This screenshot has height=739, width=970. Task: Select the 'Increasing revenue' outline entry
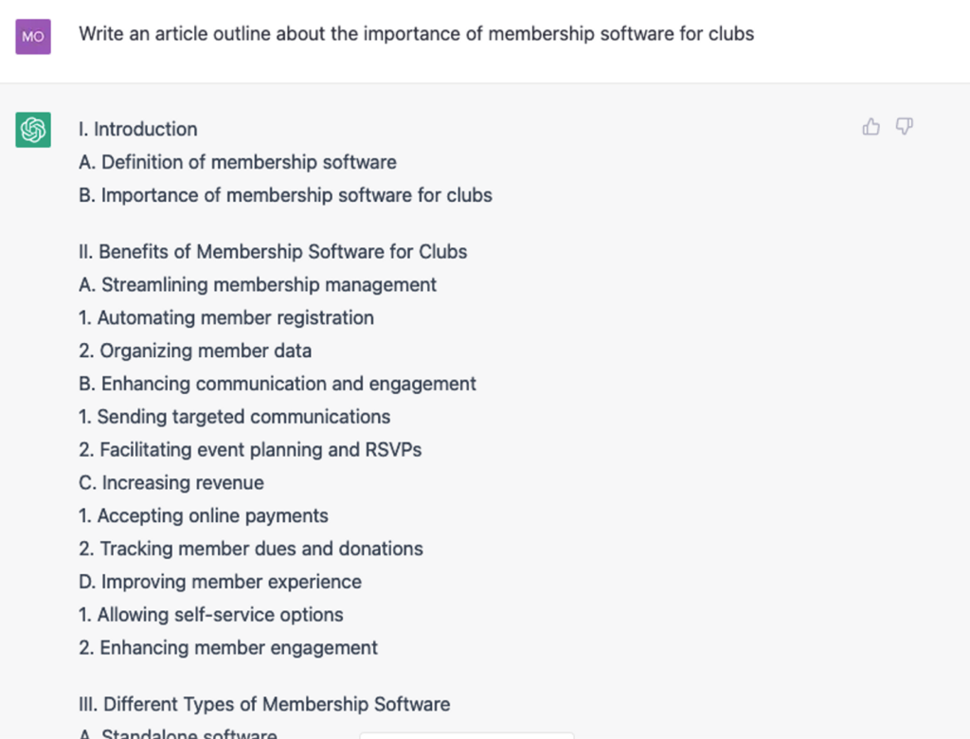(x=171, y=482)
